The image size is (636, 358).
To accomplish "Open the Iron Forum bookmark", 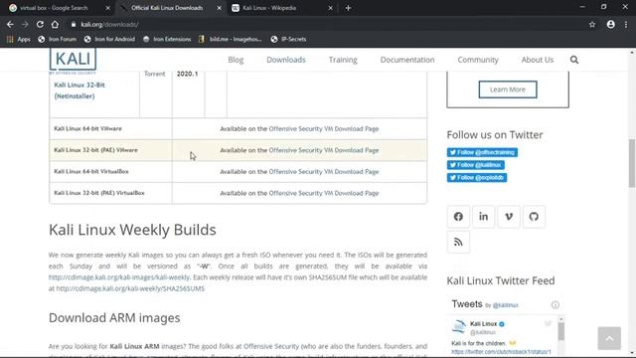I will point(58,39).
